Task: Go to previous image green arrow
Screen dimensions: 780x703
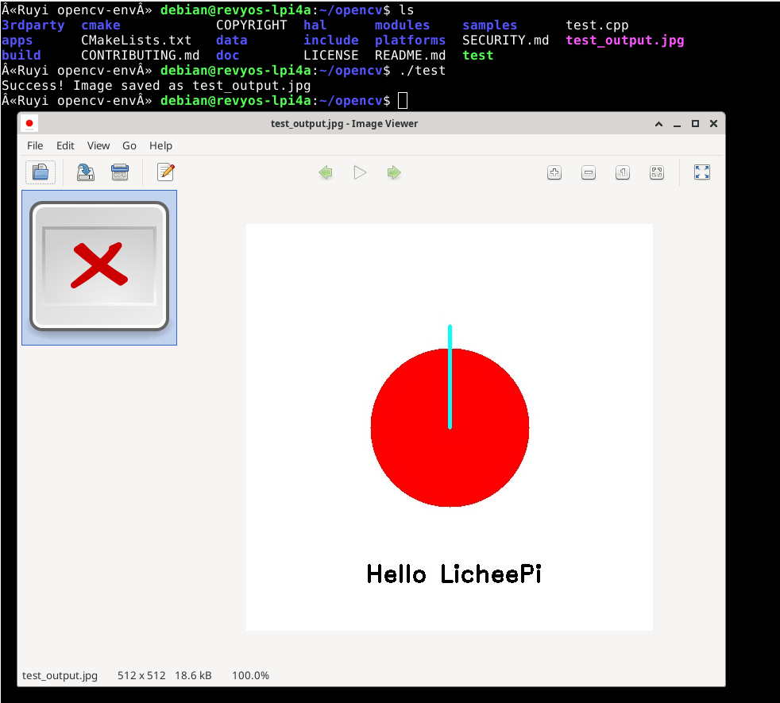Action: click(x=326, y=172)
